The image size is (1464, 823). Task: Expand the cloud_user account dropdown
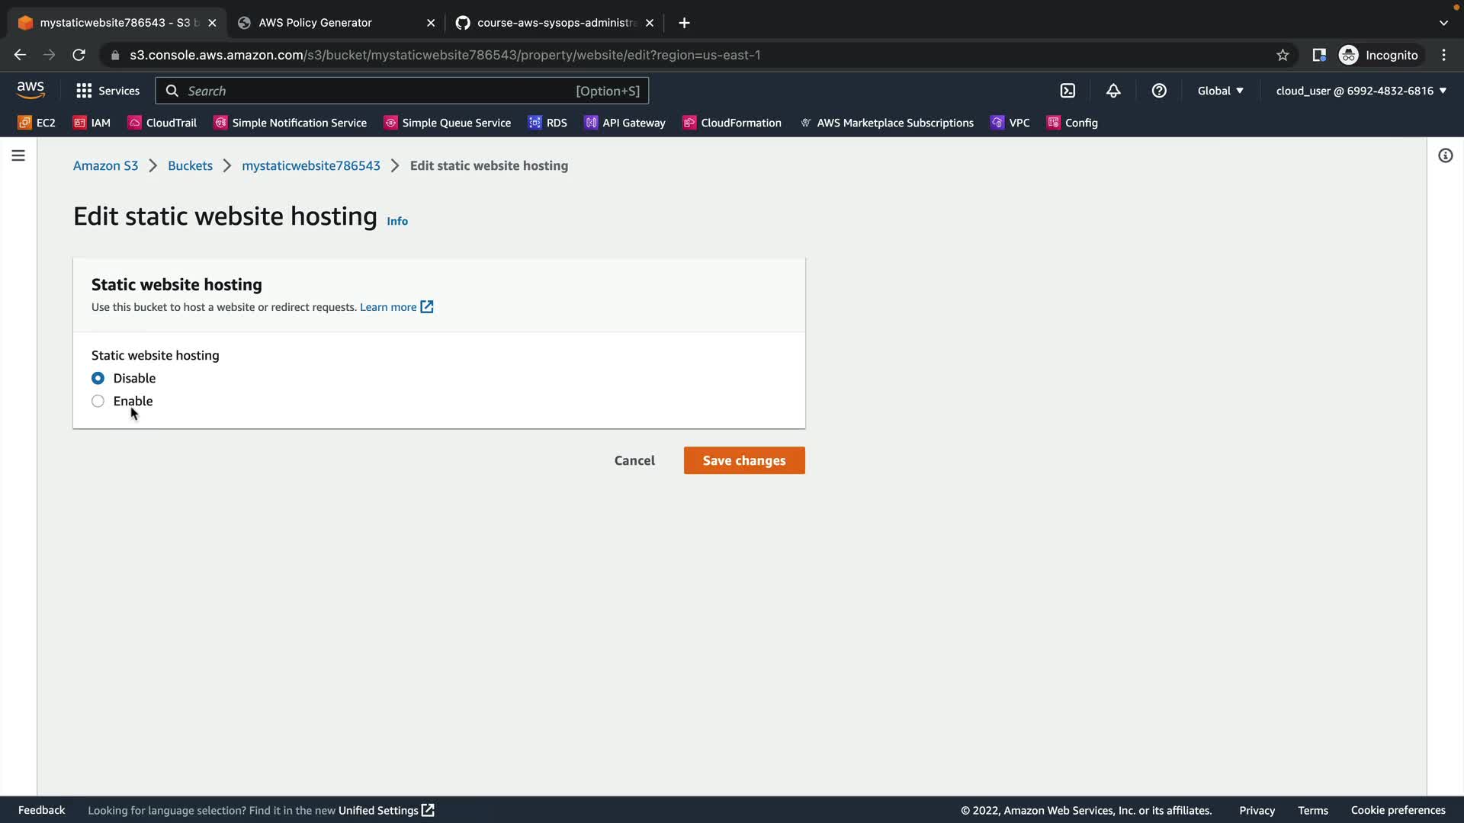[x=1361, y=91]
